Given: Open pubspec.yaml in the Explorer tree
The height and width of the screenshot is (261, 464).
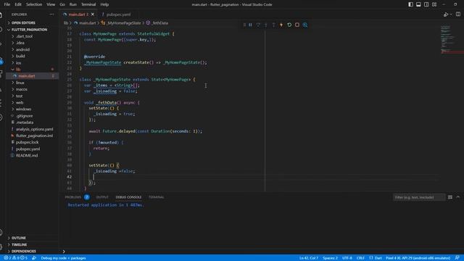Looking at the screenshot, I should (x=32, y=149).
